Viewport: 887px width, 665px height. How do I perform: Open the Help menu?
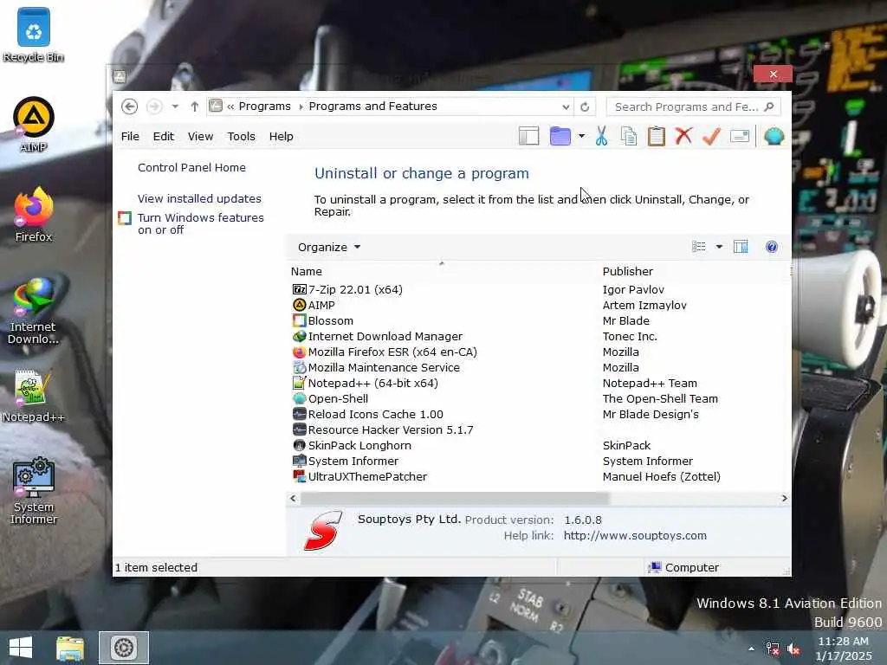(282, 136)
